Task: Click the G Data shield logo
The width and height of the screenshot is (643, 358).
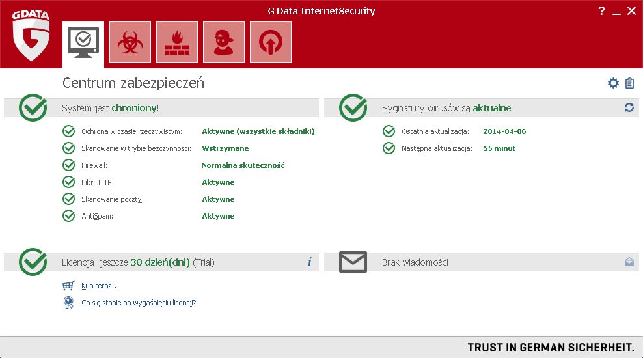Action: pyautogui.click(x=31, y=36)
